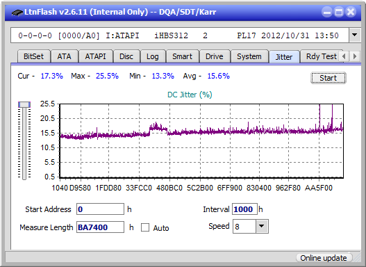This screenshot has width=366, height=267.
Task: Click the Max value 25.5%
Action: (x=107, y=76)
